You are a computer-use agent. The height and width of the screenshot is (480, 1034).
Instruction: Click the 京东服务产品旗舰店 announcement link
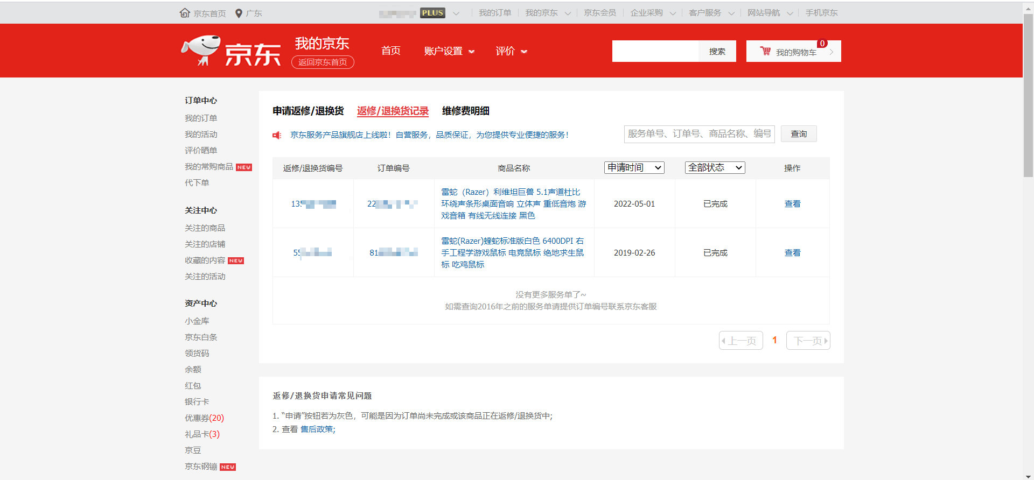tap(429, 135)
